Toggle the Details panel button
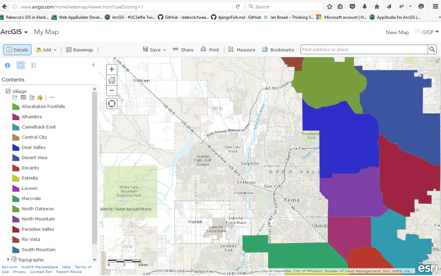This screenshot has height=276, width=441. coord(17,50)
